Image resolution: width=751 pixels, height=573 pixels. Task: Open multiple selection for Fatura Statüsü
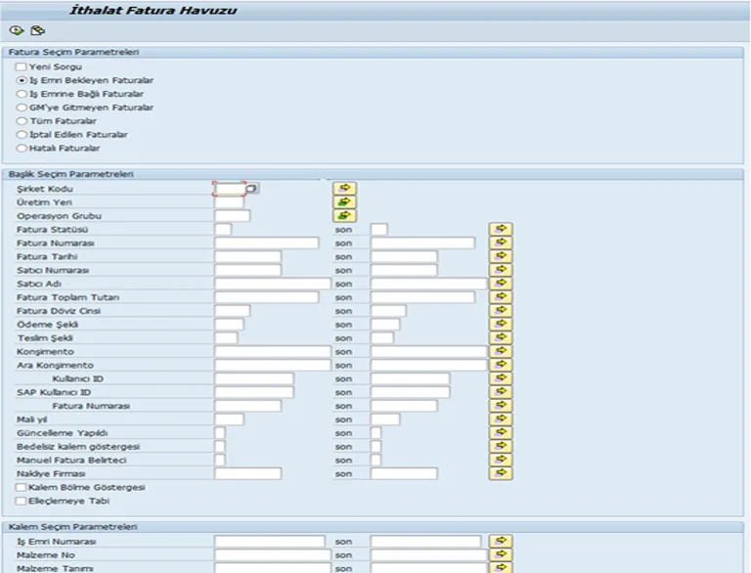click(501, 229)
